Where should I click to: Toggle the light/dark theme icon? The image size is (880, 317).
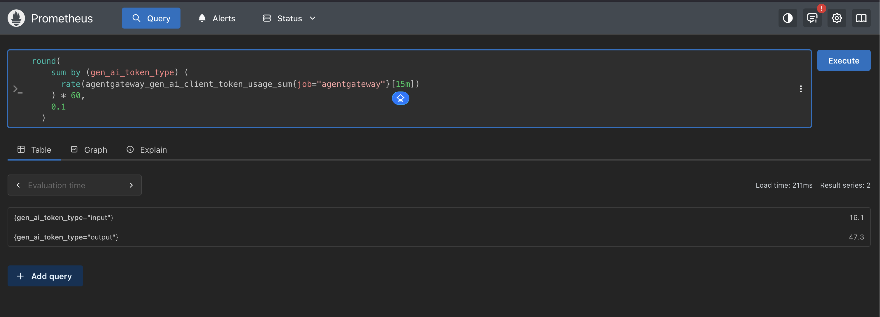[x=788, y=18]
